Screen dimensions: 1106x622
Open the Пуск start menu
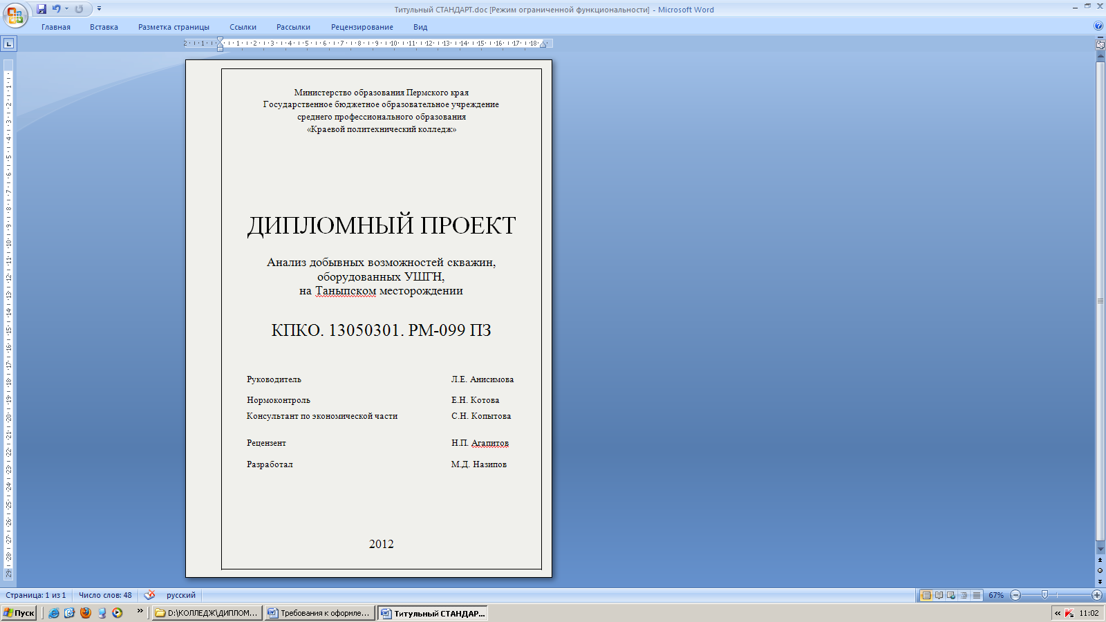point(19,613)
